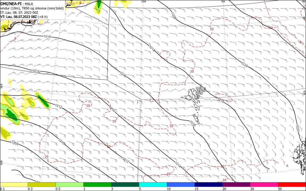Click the olive 0.3–0.5 legend color segment
The height and width of the screenshot is (191, 306).
pyautogui.click(x=42, y=185)
